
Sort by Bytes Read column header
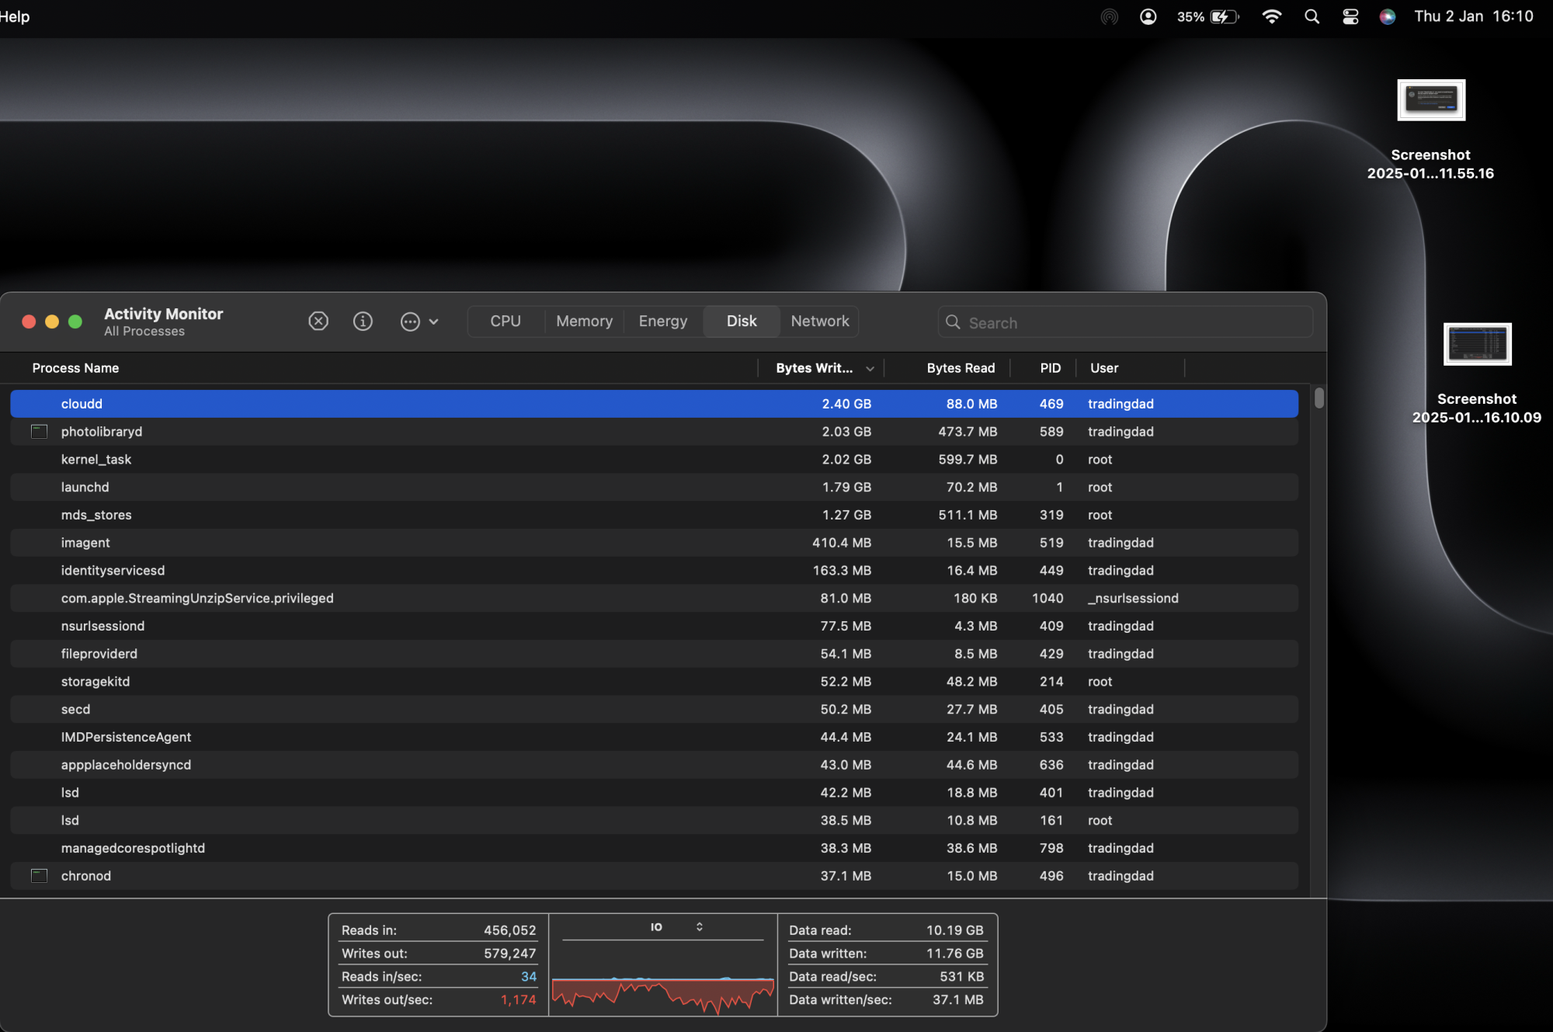tap(960, 368)
